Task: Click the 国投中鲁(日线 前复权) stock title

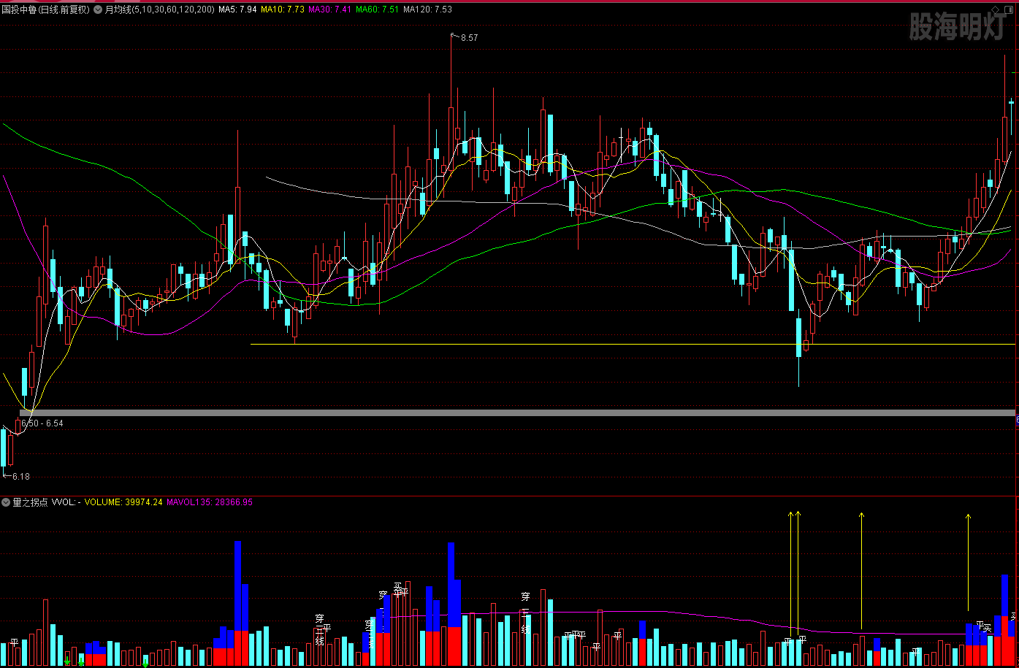Action: (46, 9)
